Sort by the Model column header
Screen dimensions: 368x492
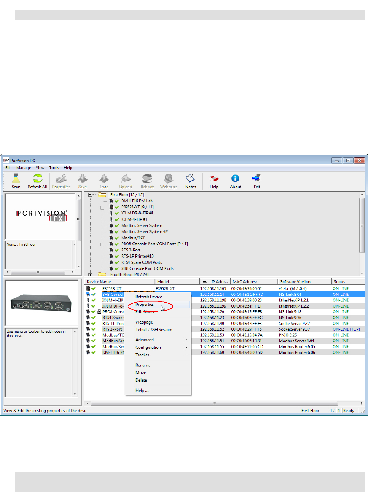[x=177, y=282]
